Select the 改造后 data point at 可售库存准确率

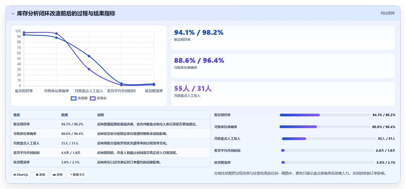point(56,33)
